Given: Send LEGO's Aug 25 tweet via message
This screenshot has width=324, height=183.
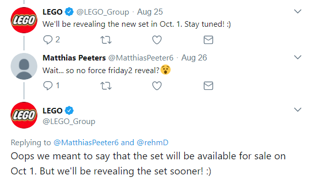Looking at the screenshot, I should [x=208, y=40].
